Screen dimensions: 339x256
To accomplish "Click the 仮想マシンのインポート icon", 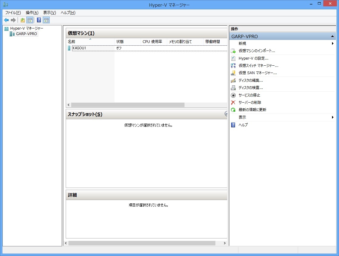I will pos(233,51).
